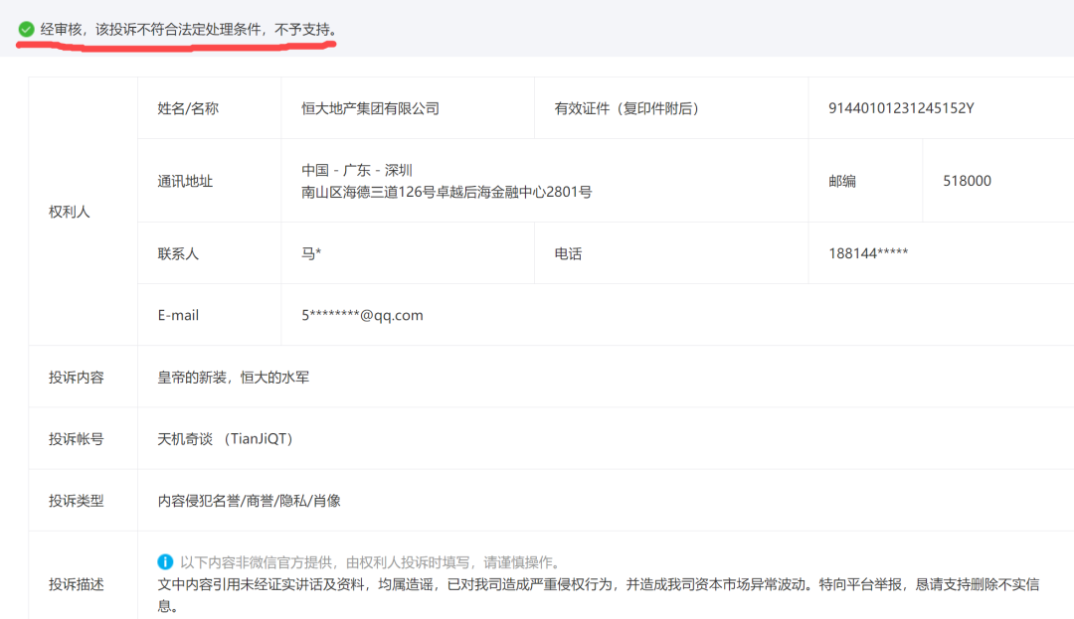Click the notice text '以下内容非微信官方提供'
This screenshot has height=619, width=1074.
click(257, 562)
